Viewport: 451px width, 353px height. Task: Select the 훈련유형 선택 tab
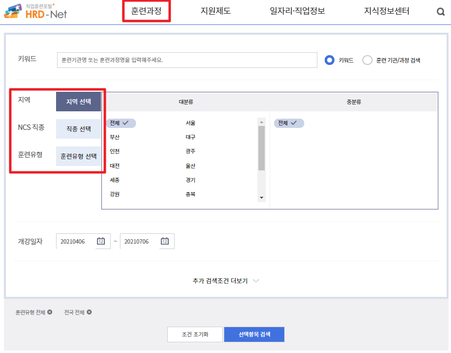[78, 156]
